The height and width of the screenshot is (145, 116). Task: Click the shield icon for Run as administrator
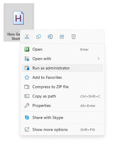[27, 68]
